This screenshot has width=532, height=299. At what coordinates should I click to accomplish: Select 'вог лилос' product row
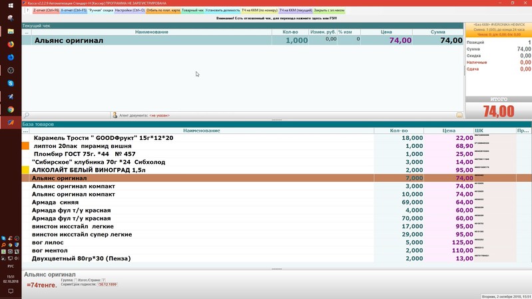[276, 242]
